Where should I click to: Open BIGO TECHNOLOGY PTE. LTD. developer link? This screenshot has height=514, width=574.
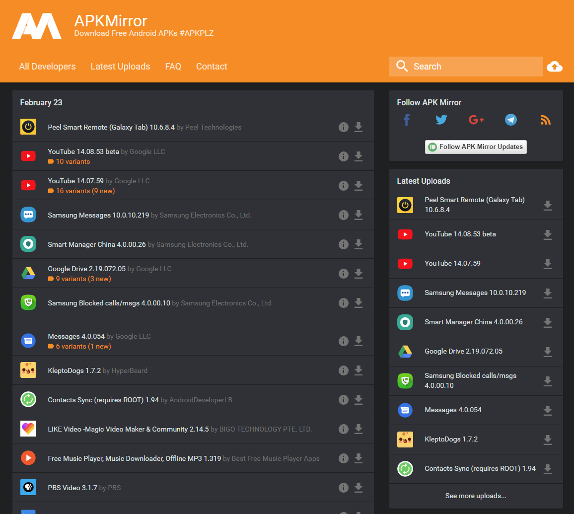point(266,429)
